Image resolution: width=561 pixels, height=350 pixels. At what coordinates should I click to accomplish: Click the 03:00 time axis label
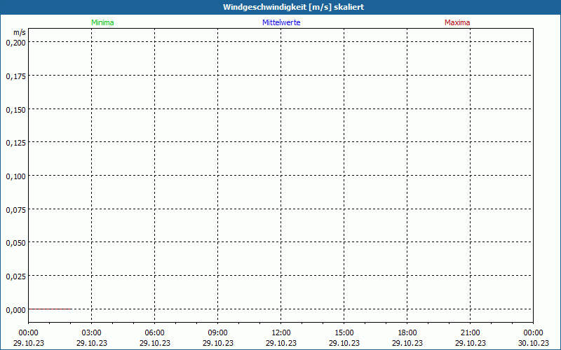[x=92, y=332]
